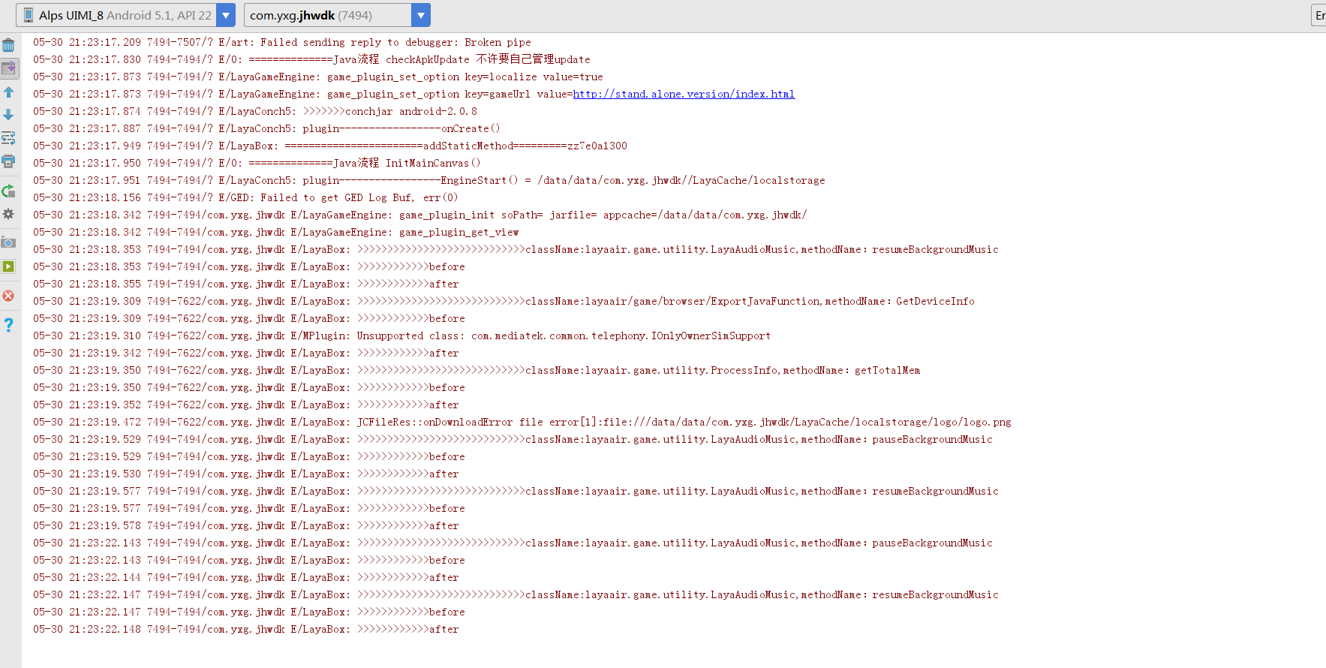Print the logcat output using printer icon
Screen dimensions: 1326x668
point(8,161)
